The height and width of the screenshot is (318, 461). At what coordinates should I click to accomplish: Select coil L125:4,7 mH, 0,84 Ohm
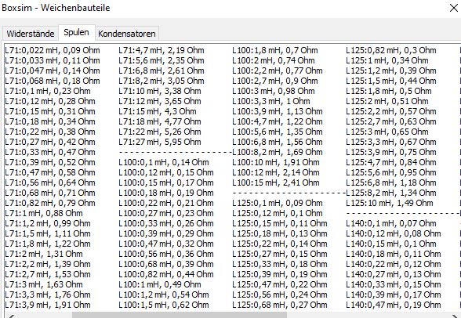click(391, 162)
